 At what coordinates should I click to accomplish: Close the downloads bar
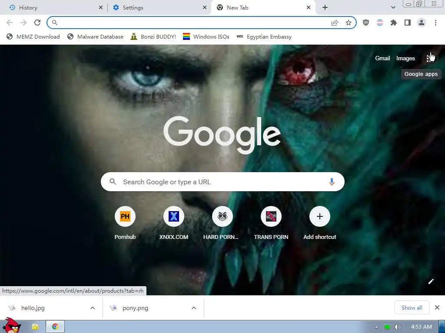(x=437, y=307)
